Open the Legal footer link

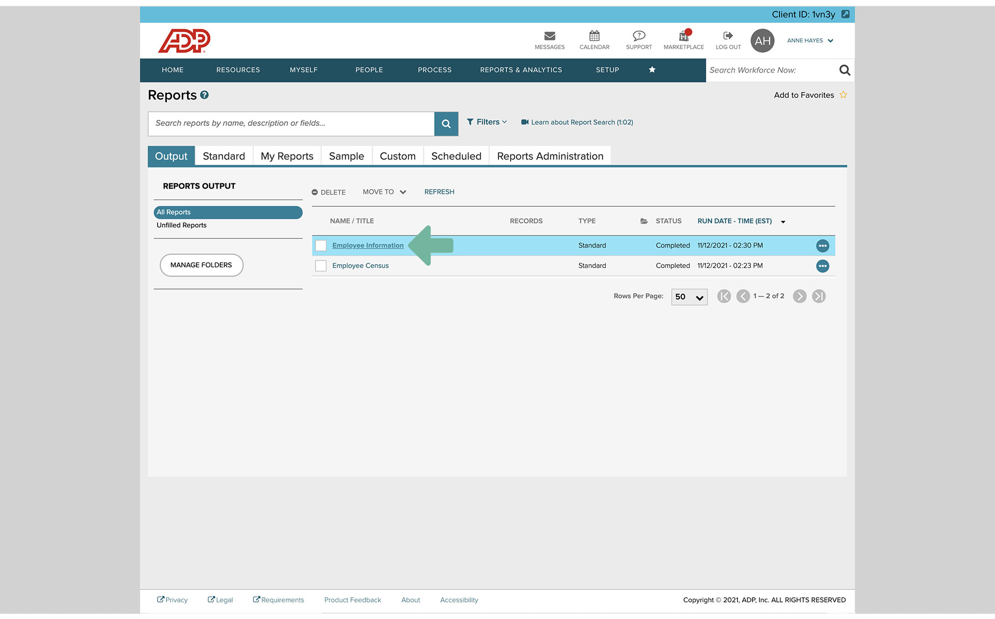point(220,600)
